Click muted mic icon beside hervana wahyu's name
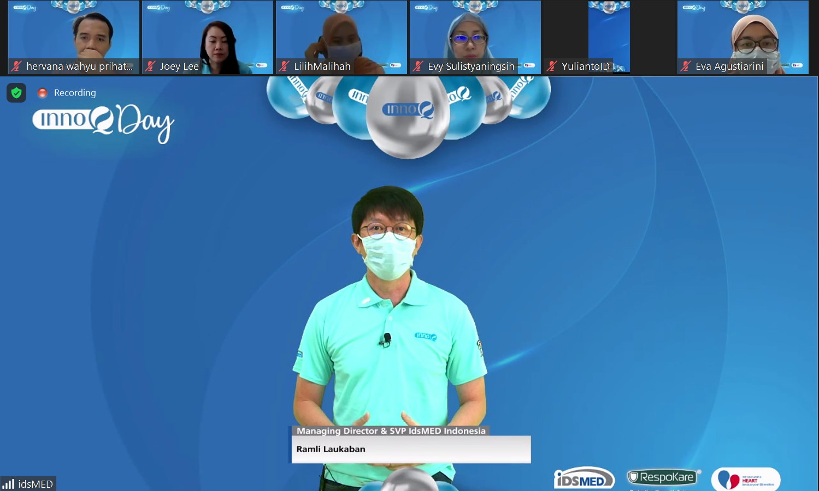 point(16,67)
